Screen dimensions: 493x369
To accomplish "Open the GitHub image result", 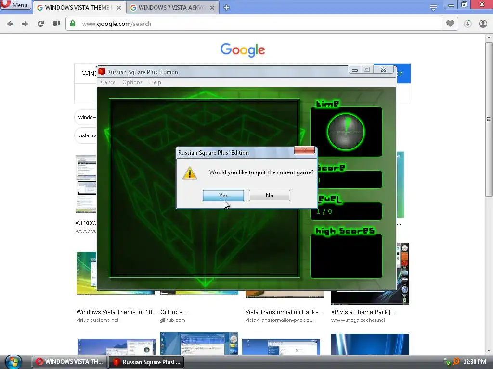I will [x=173, y=312].
